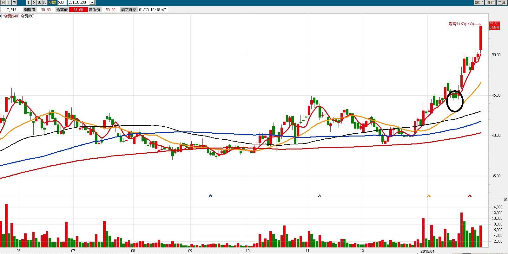Click the 35.00 price axis label

coord(496,176)
